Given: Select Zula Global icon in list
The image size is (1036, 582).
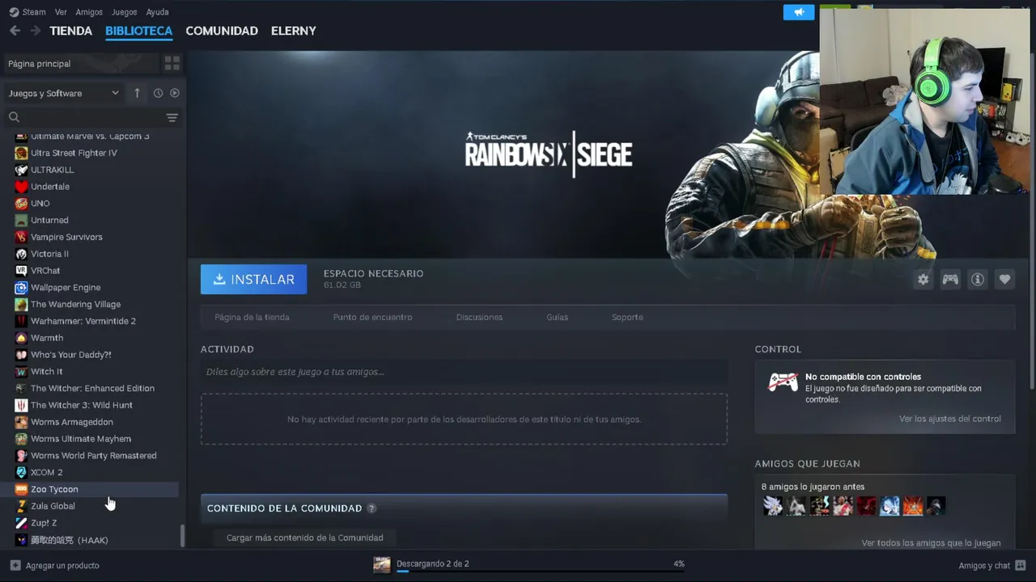Looking at the screenshot, I should 21,506.
